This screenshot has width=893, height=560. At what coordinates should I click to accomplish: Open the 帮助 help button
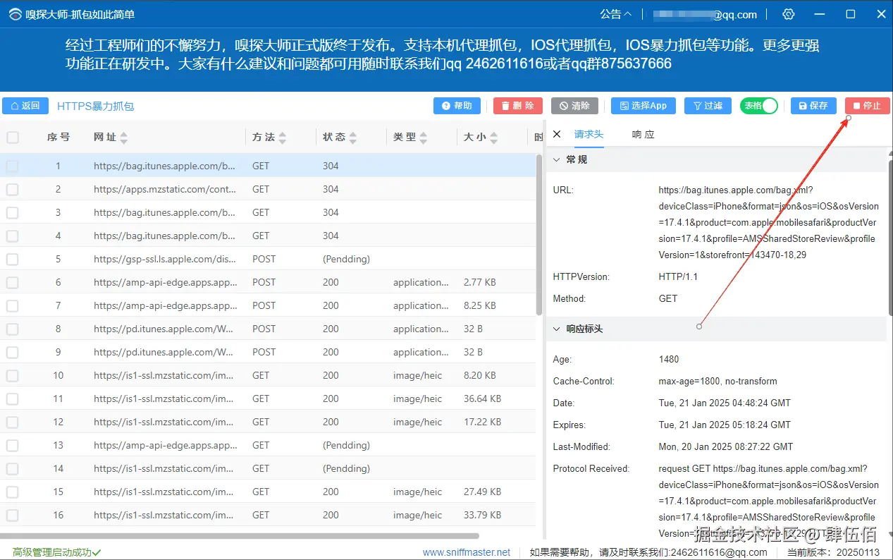pyautogui.click(x=457, y=106)
